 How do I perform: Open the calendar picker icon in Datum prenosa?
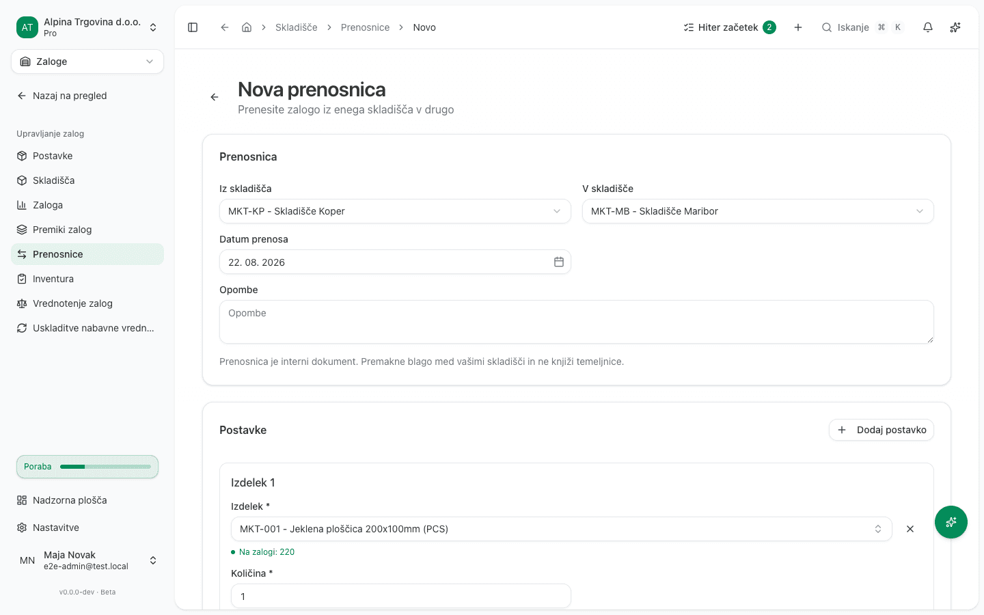(x=559, y=262)
